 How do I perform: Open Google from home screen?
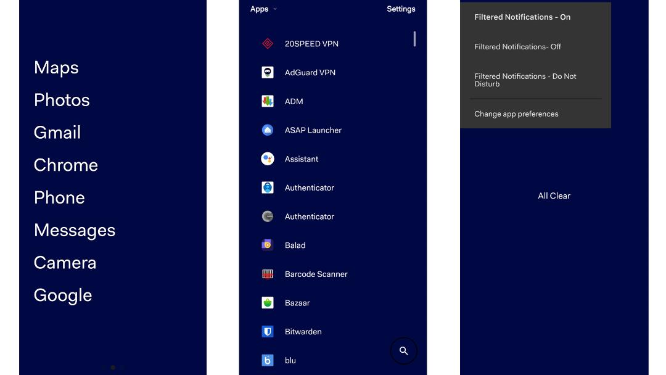coord(63,295)
